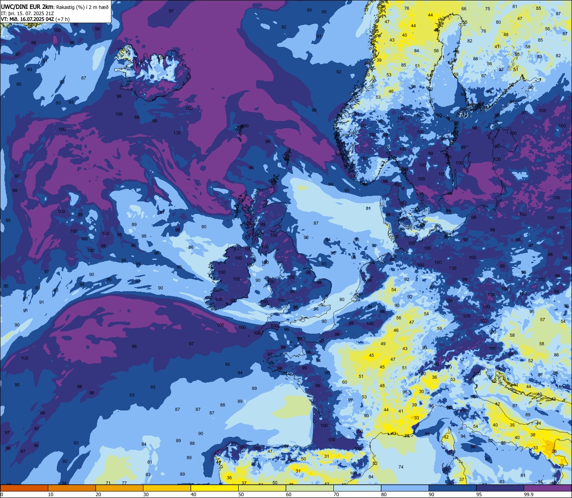Screen dimensions: 572x498
Task: Click the "IT: þri. 15. 07. 2025 21Z" line
Action: tap(27, 13)
